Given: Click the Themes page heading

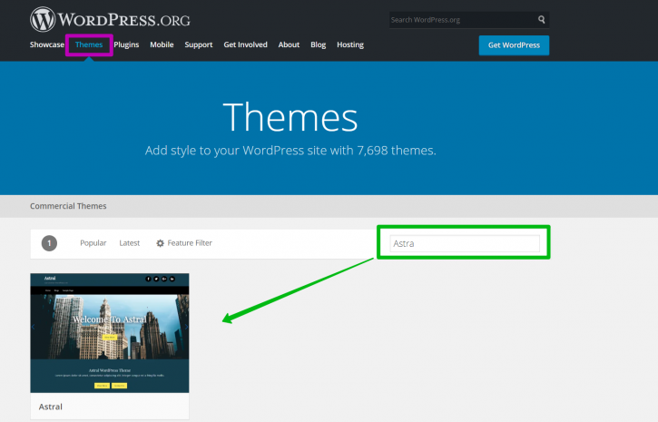Looking at the screenshot, I should 290,118.
